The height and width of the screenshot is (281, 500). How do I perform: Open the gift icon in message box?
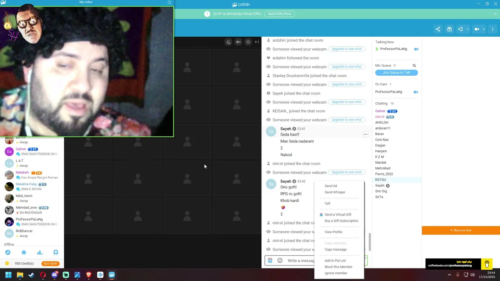point(270,260)
